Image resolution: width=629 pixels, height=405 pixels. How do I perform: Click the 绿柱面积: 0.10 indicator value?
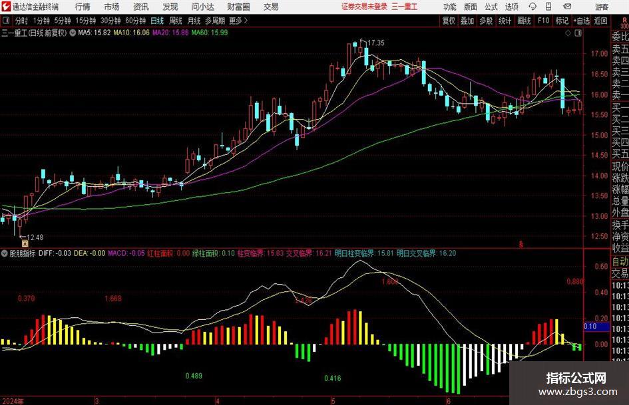tap(214, 253)
